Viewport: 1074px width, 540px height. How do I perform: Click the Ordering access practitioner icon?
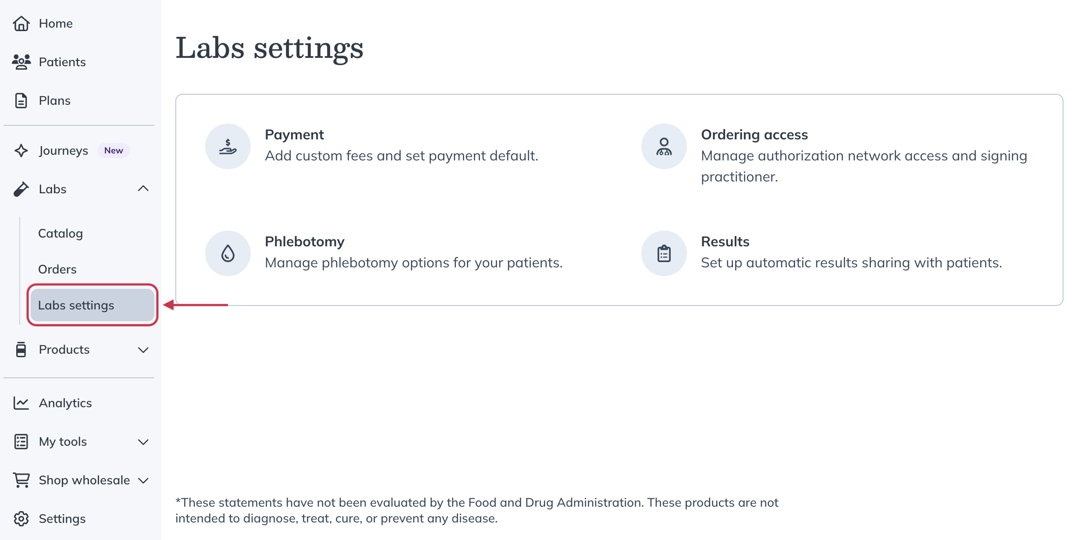pyautogui.click(x=663, y=146)
